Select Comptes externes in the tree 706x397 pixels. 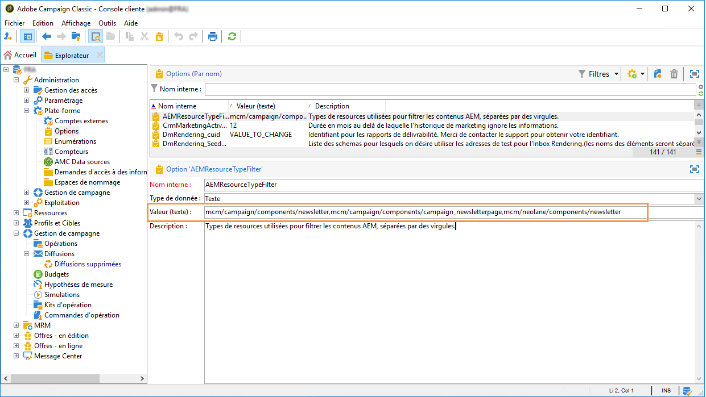point(81,121)
